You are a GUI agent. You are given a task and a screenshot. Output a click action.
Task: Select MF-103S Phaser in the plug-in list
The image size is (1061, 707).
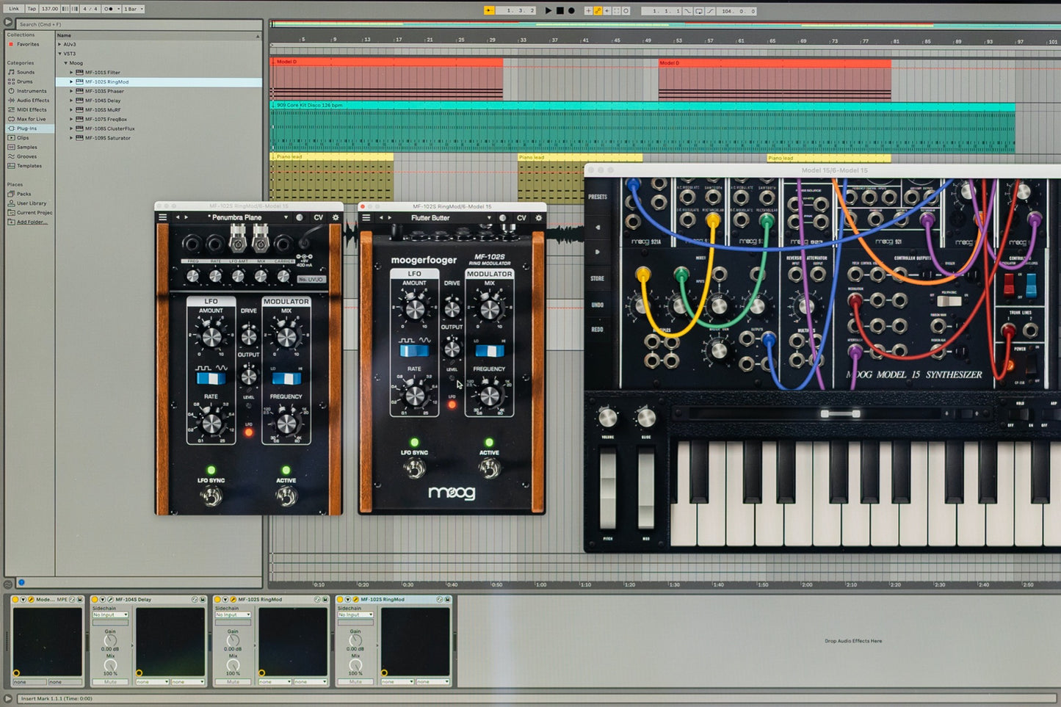coord(104,91)
